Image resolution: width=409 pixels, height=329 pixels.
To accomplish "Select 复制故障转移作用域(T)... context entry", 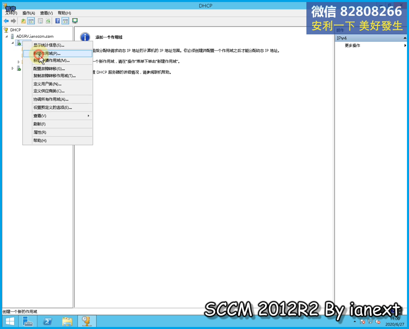I will 58,76.
